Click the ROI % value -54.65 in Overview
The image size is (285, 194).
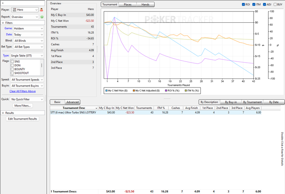click(x=90, y=39)
